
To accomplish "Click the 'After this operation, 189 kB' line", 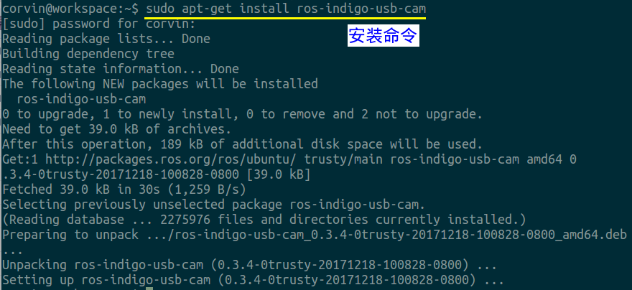I will [x=242, y=144].
